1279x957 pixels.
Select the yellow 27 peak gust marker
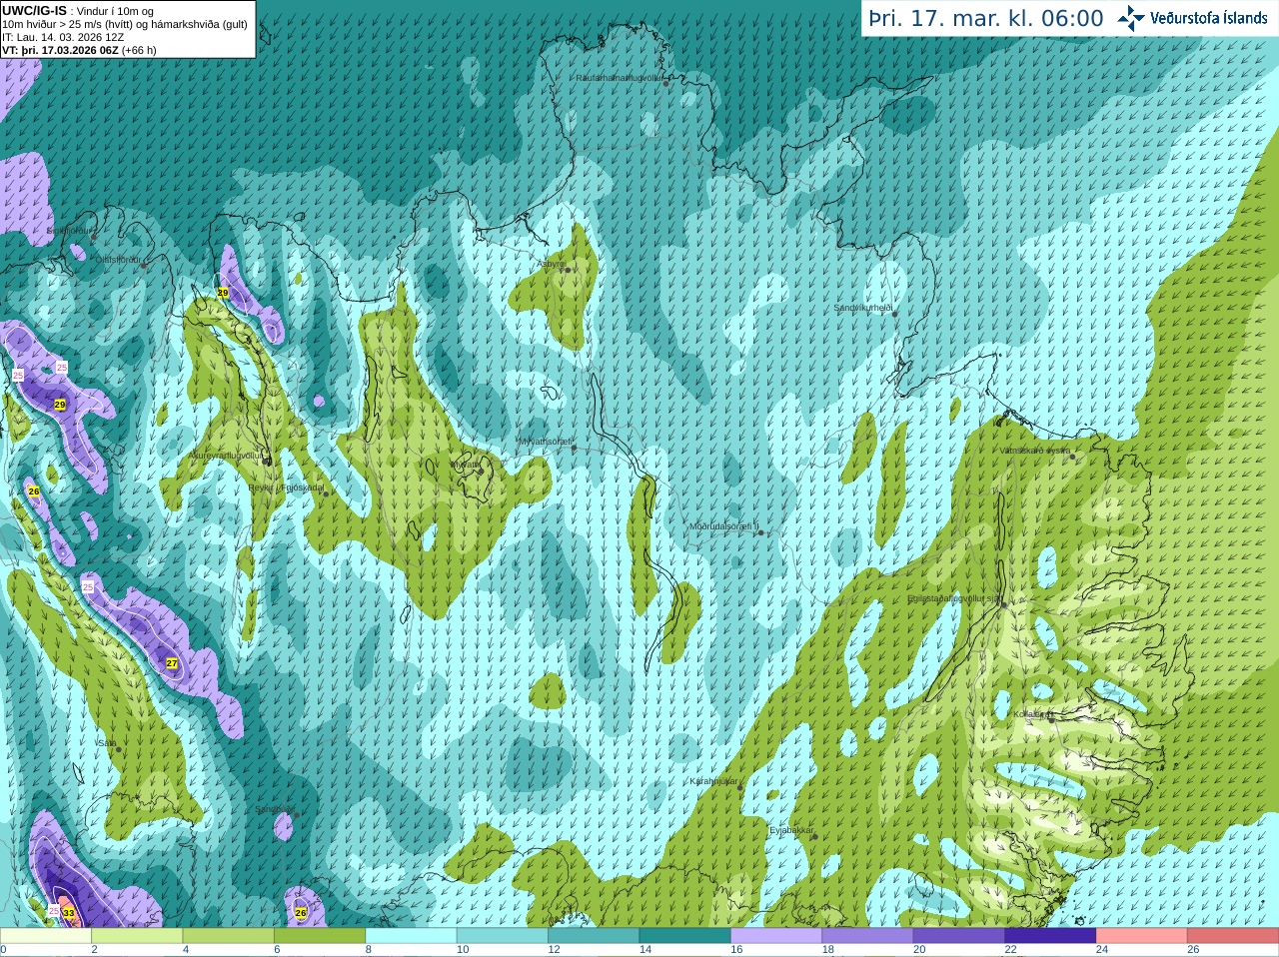coord(172,663)
